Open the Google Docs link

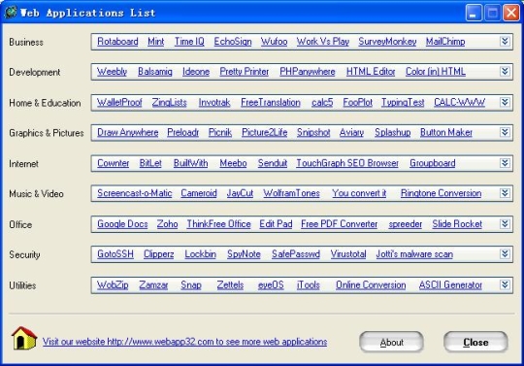[x=122, y=224]
